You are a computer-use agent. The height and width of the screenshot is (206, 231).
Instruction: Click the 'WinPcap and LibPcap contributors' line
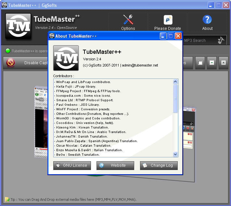coord(82,82)
